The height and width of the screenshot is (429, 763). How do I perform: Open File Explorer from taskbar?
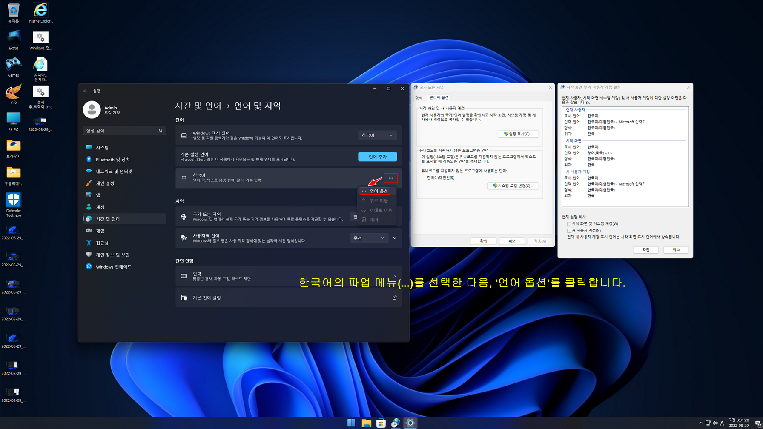click(x=366, y=423)
